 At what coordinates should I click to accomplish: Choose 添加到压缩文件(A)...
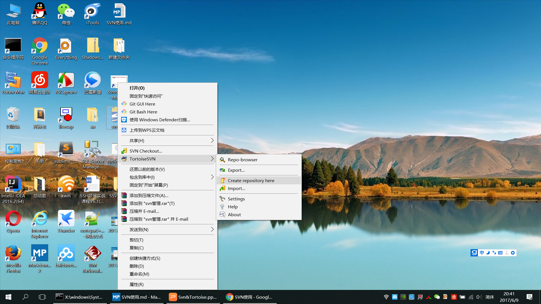pyautogui.click(x=167, y=195)
